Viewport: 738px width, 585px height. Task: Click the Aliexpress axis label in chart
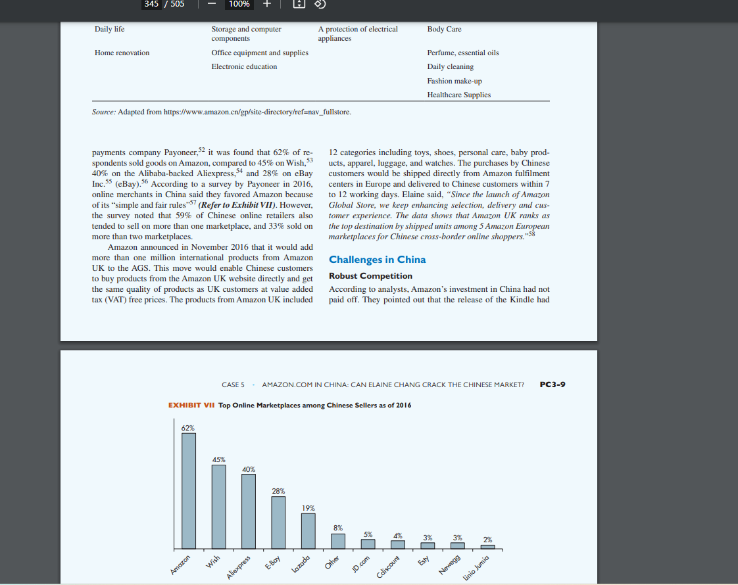(x=239, y=568)
